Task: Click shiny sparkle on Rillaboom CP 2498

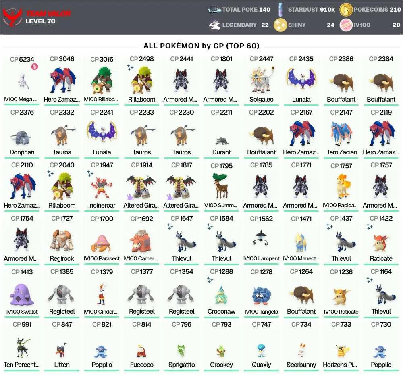Action: [130, 67]
